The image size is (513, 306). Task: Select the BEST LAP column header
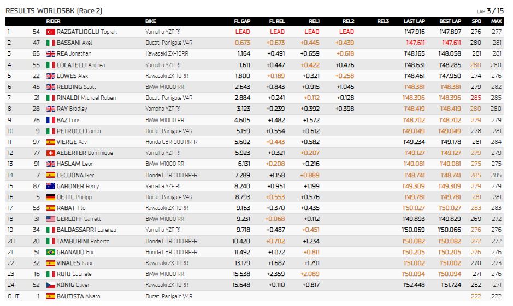coord(450,21)
